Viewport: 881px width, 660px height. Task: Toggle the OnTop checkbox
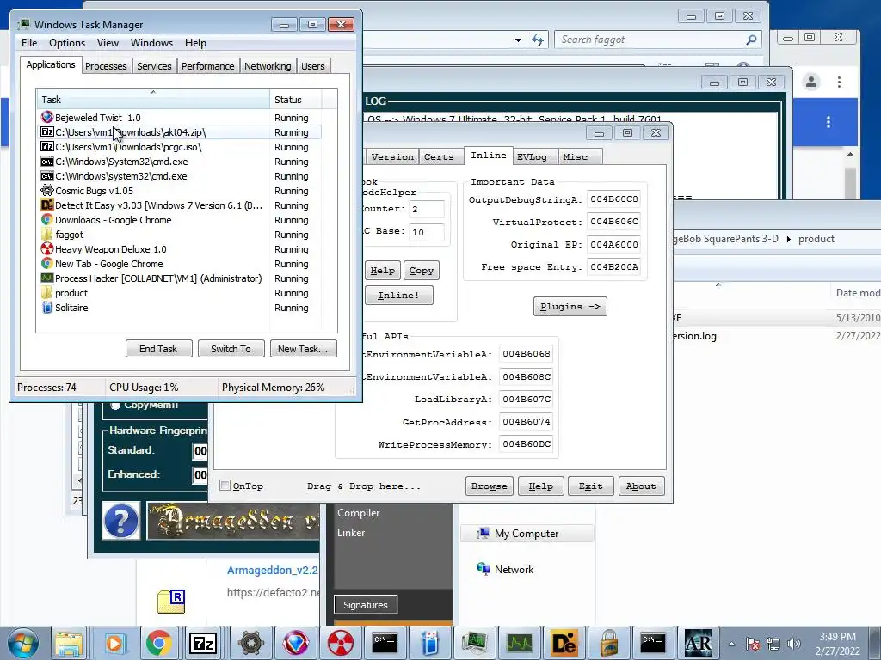(x=225, y=486)
